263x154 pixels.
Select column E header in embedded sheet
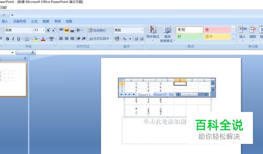click(180, 80)
